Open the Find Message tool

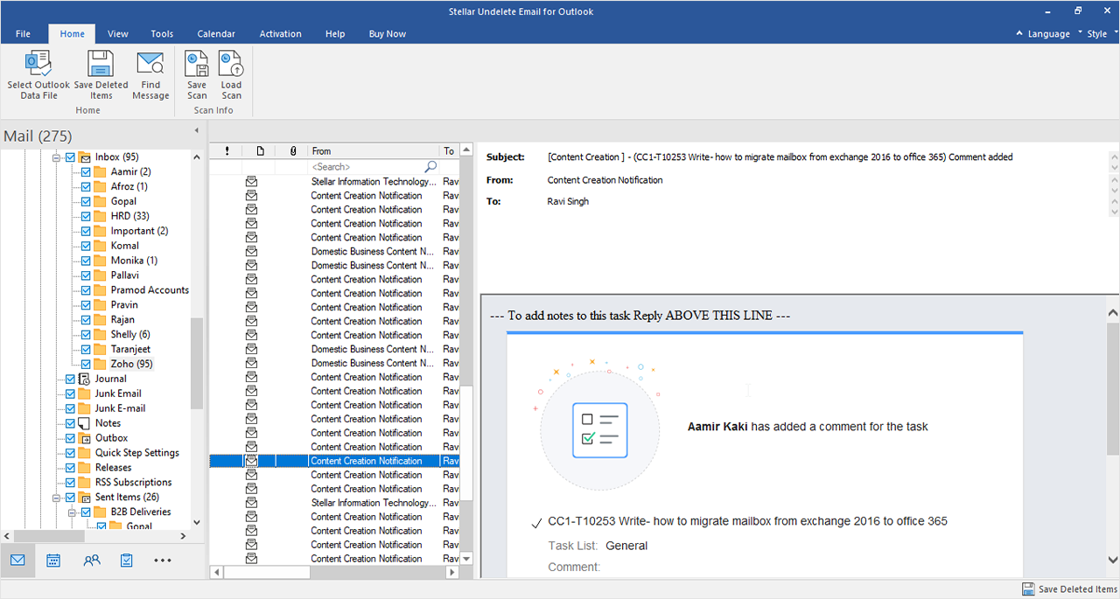(150, 75)
